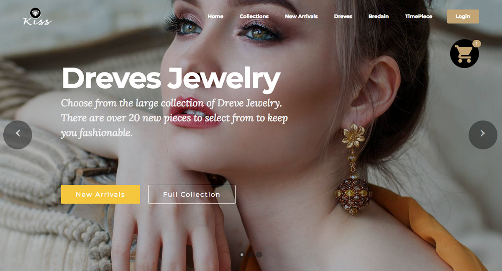Click the Full Collection outlined button

click(192, 194)
